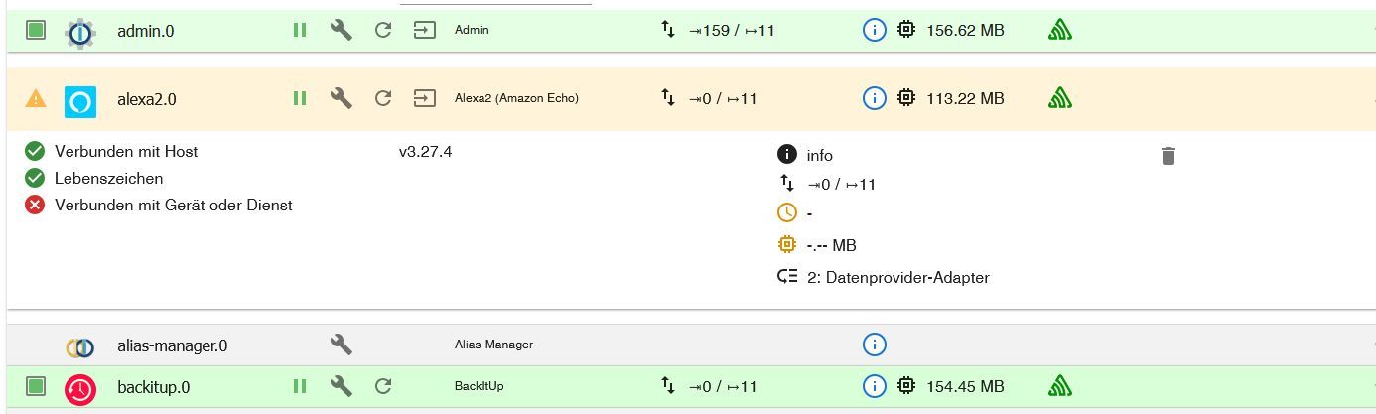Open wrench settings of alias-manager.0

(342, 345)
